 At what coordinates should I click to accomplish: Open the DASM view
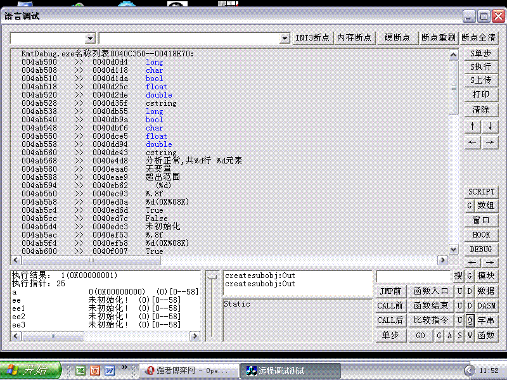pos(486,306)
